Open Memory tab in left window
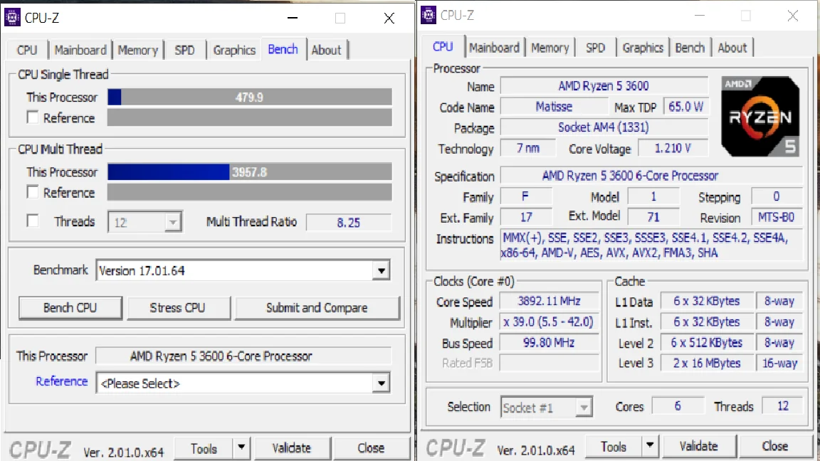This screenshot has width=820, height=461. coord(137,51)
